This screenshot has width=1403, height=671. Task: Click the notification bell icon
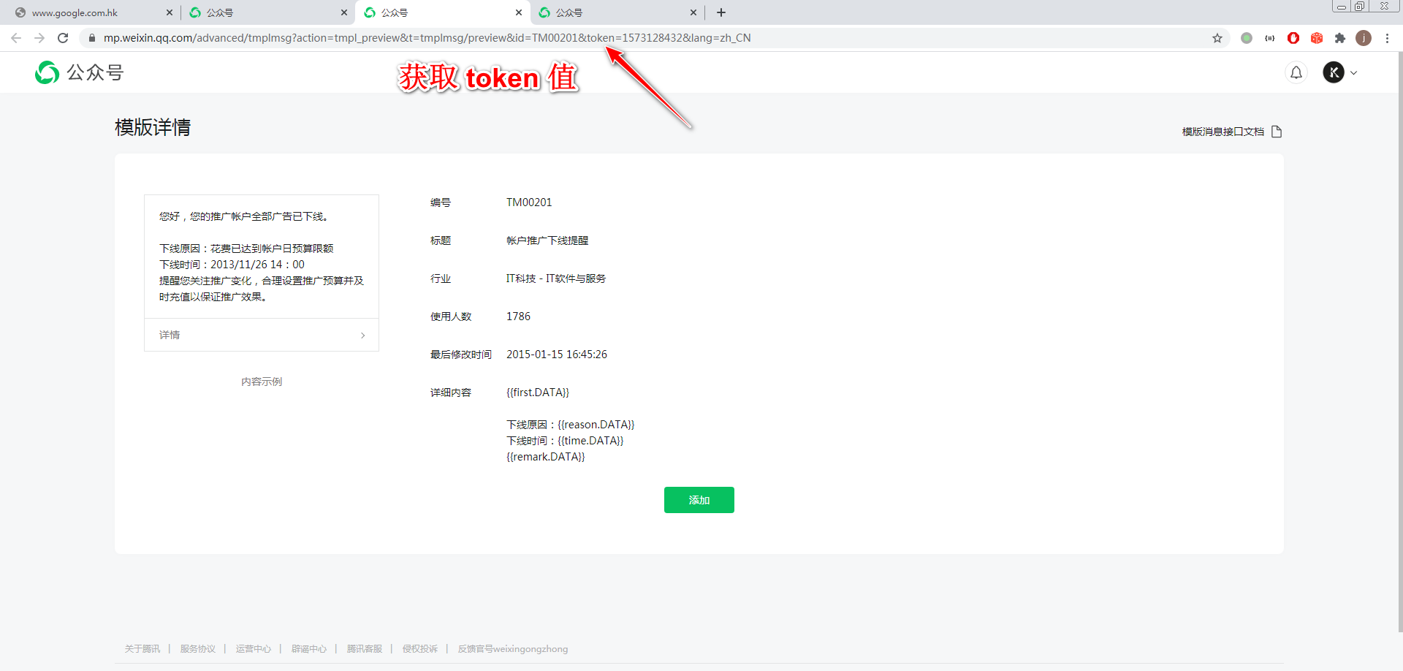[x=1296, y=72]
